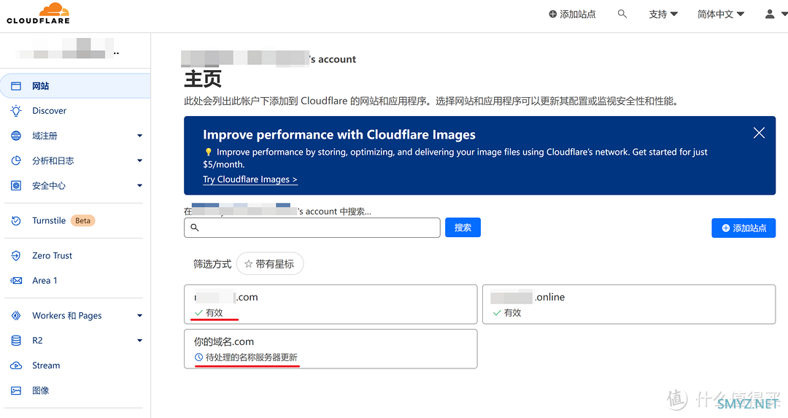Close the Cloudflare Images banner

759,133
